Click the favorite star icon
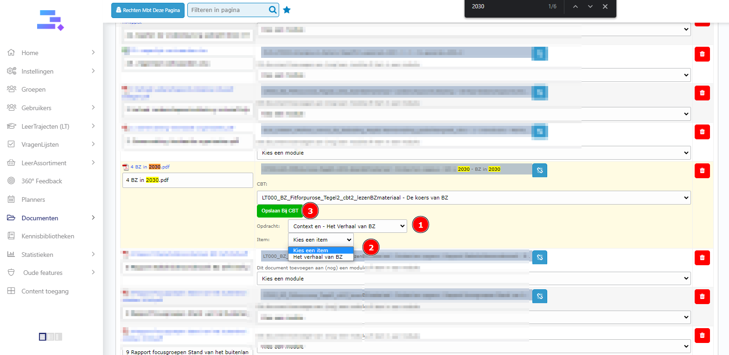Viewport: 729px width, 355px height. tap(287, 10)
